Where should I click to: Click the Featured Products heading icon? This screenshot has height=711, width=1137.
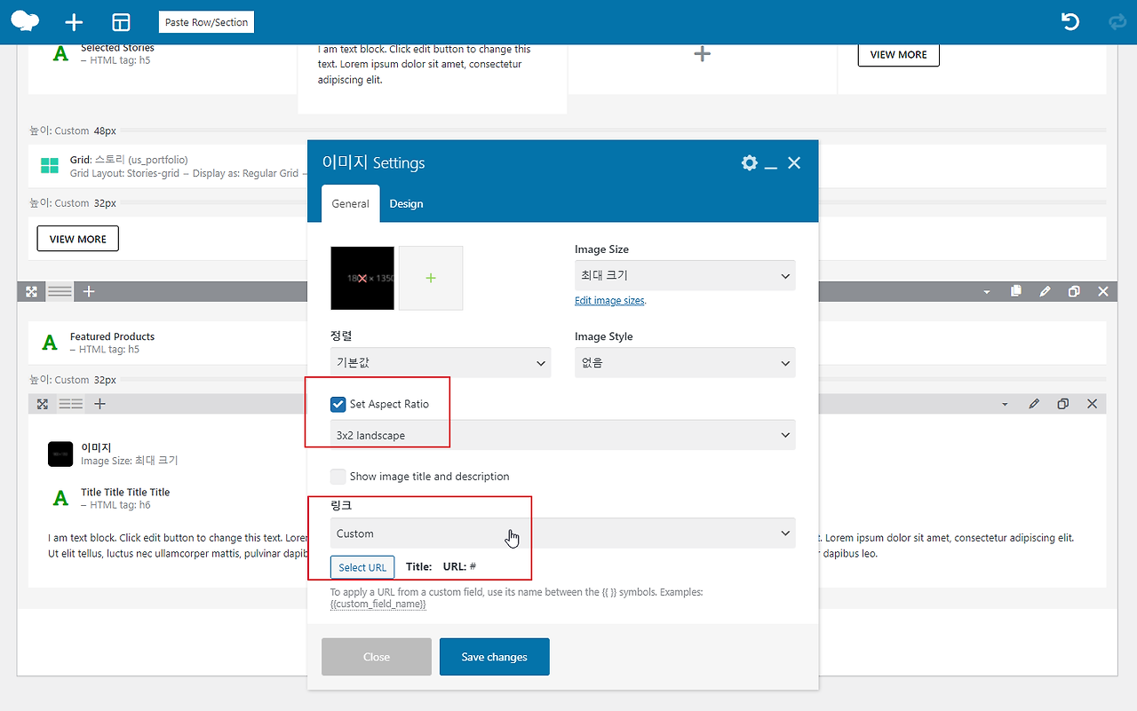tap(50, 343)
